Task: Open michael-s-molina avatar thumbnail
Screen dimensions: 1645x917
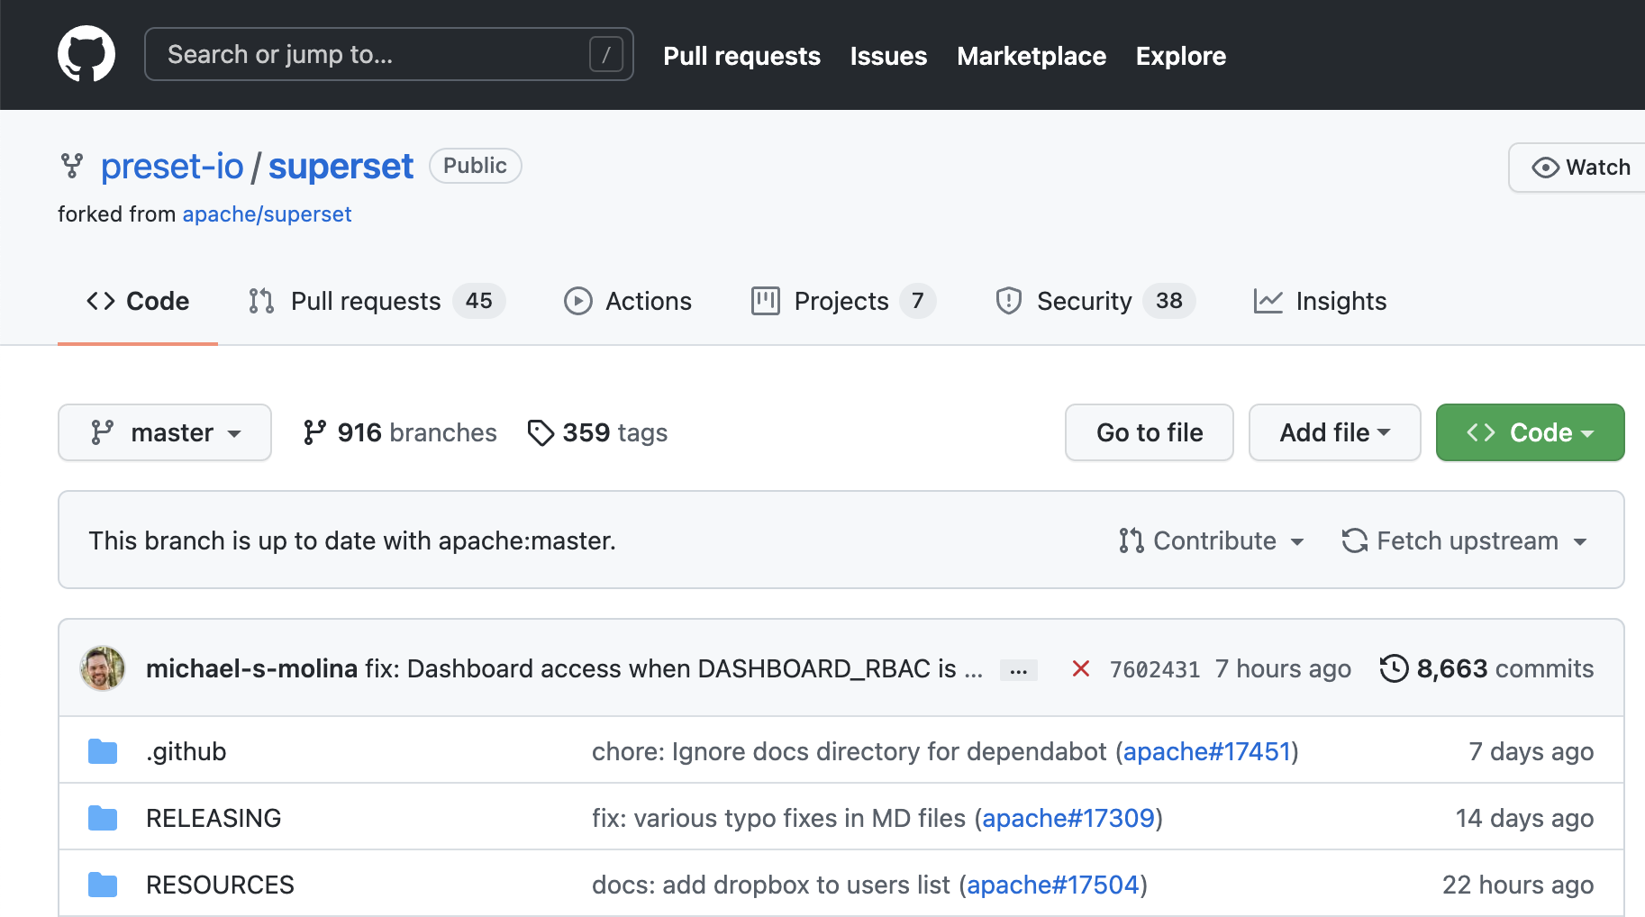Action: [x=103, y=668]
